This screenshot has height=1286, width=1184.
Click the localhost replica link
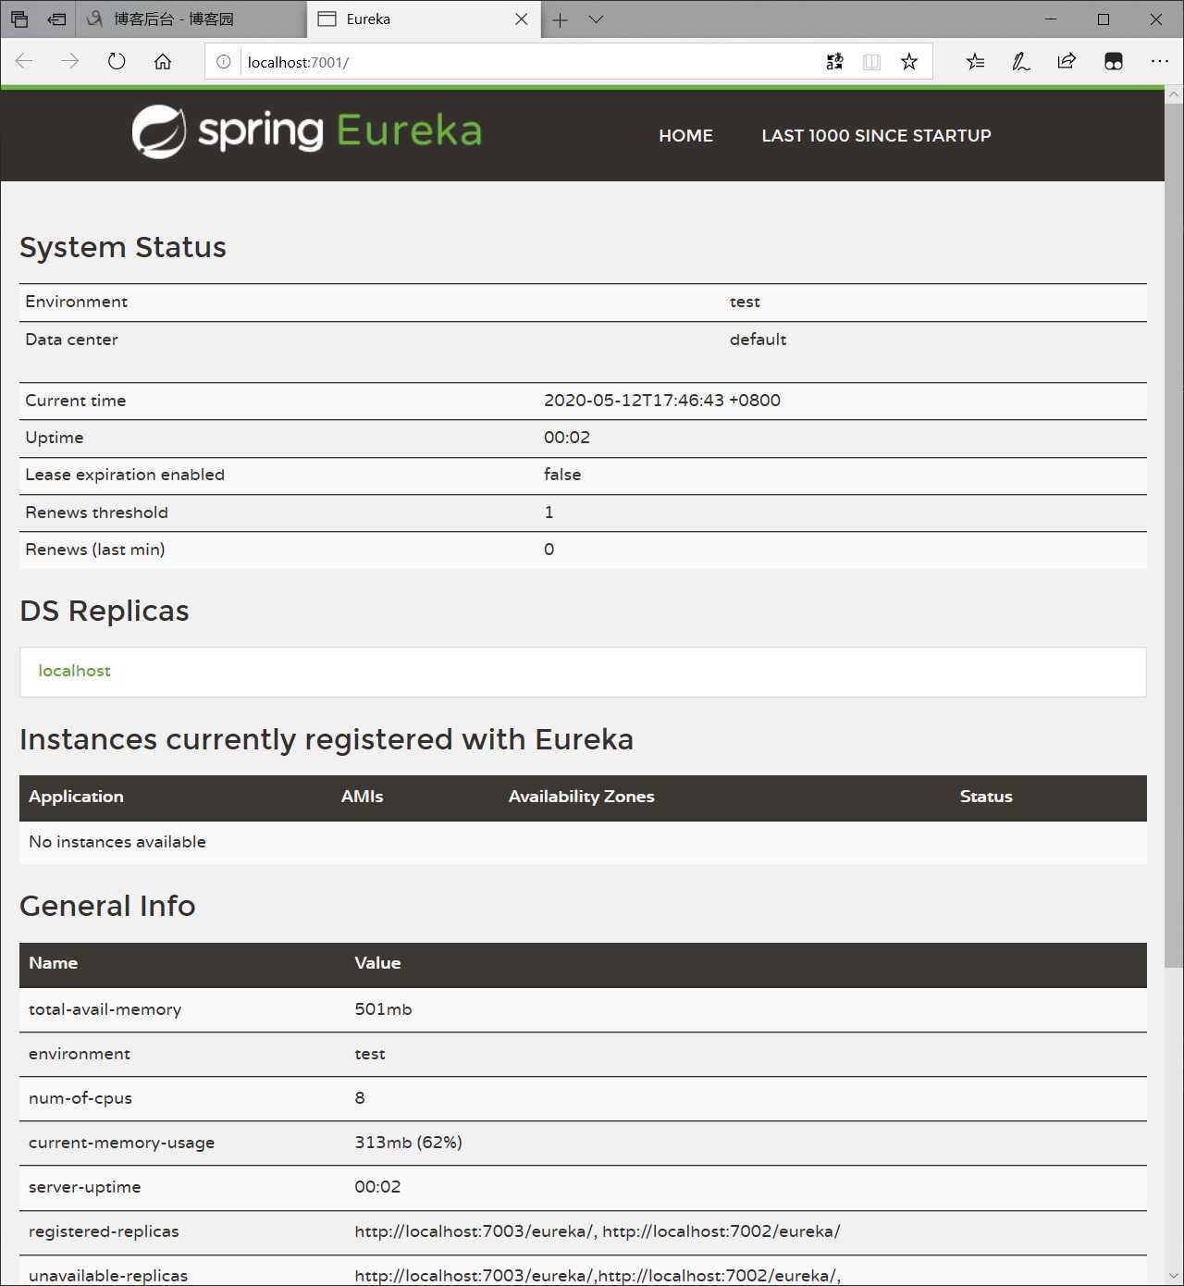74,671
